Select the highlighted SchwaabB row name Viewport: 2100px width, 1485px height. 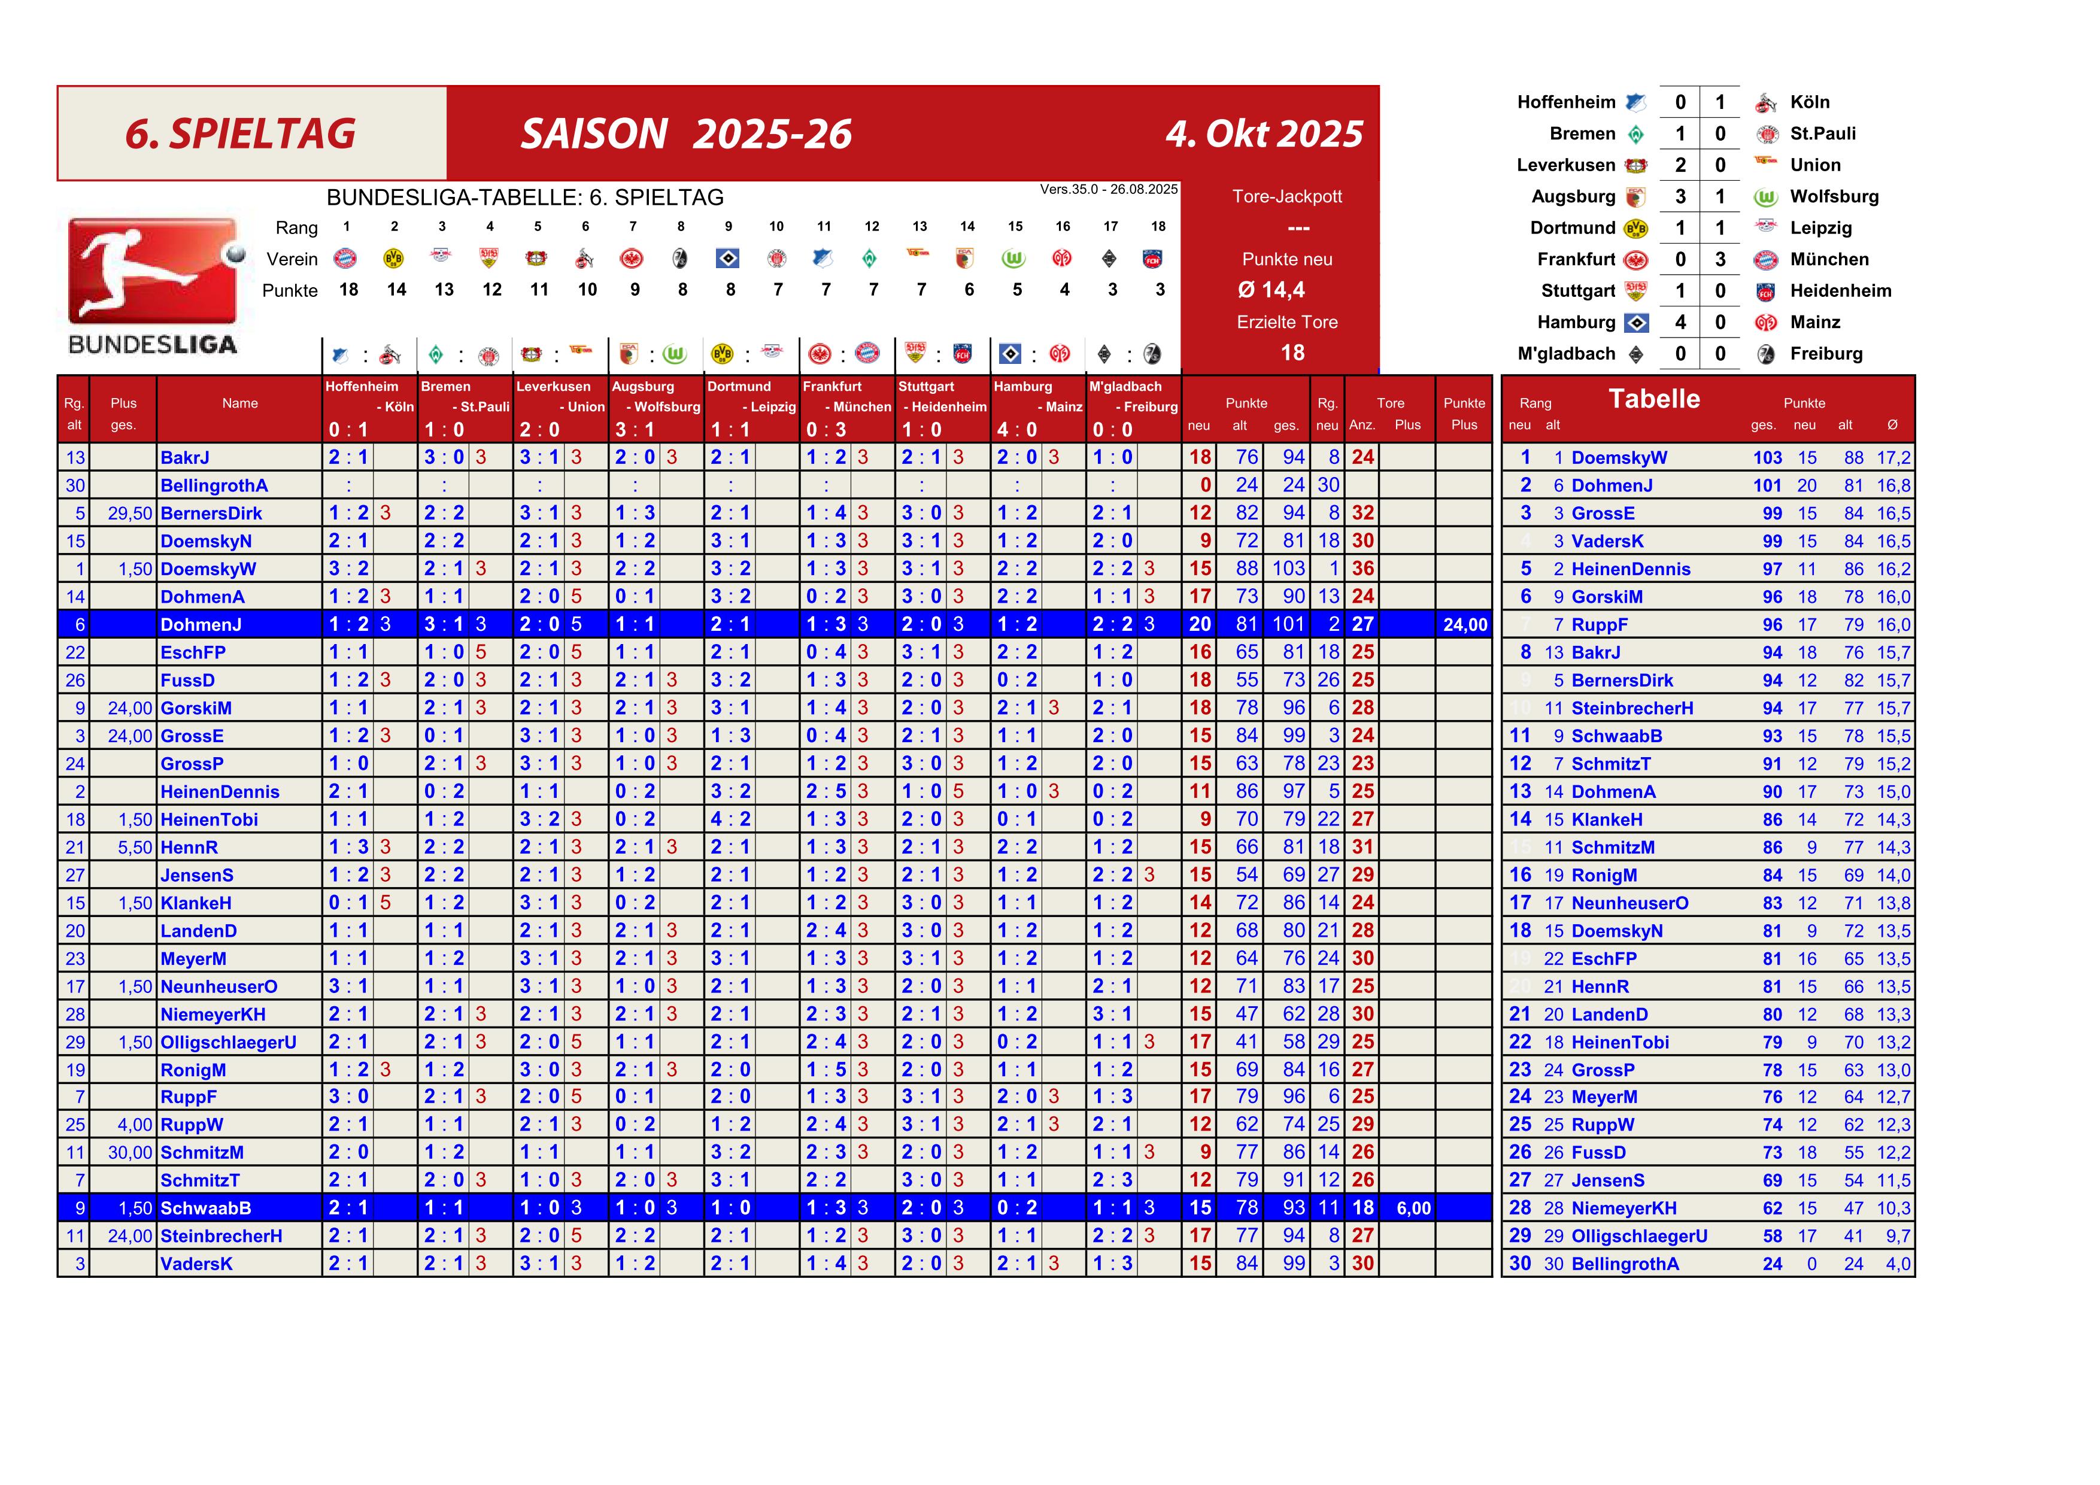tap(205, 1208)
